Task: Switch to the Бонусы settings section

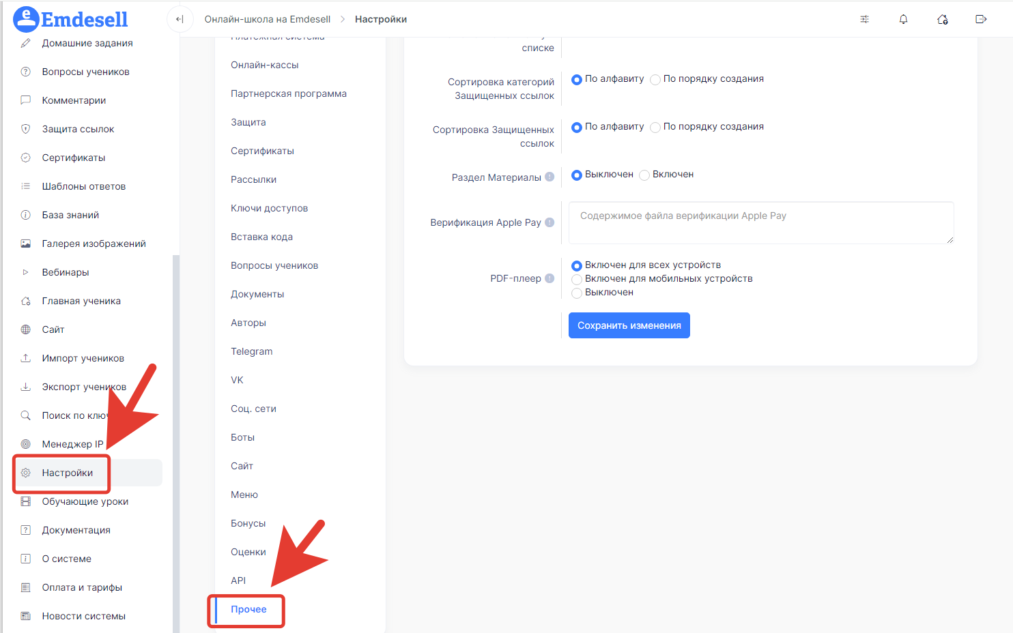Action: pos(248,523)
